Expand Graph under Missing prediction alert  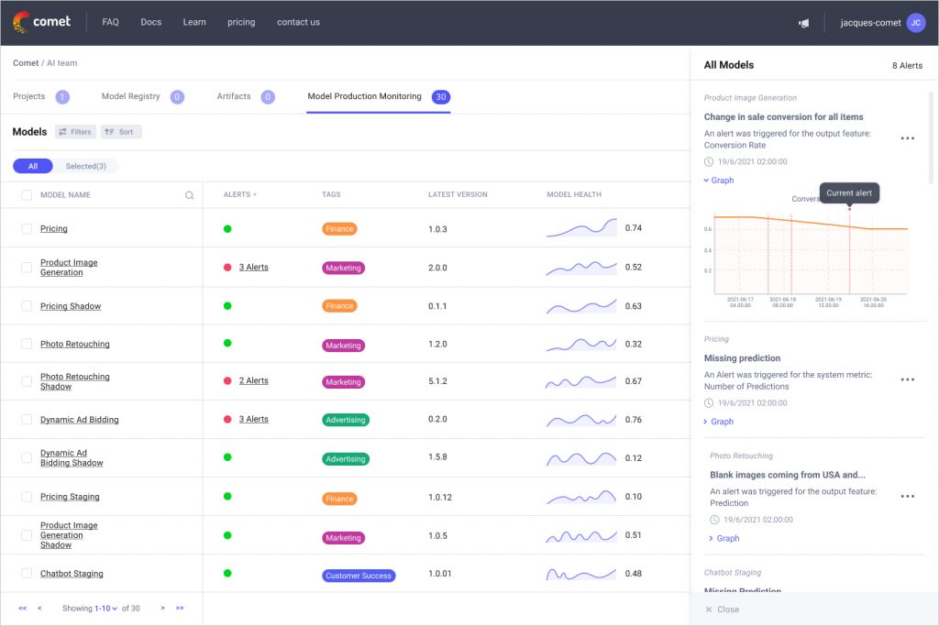tap(719, 422)
